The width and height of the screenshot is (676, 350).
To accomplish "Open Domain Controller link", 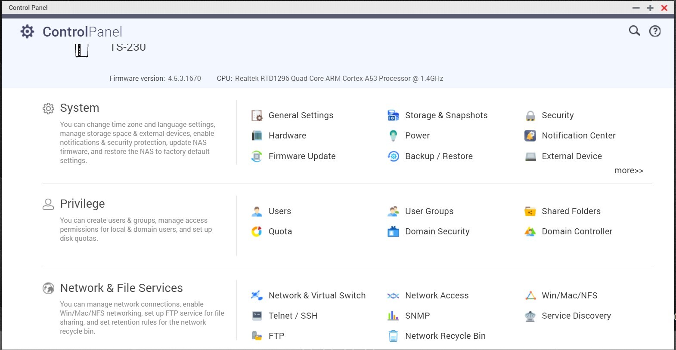I will [577, 231].
